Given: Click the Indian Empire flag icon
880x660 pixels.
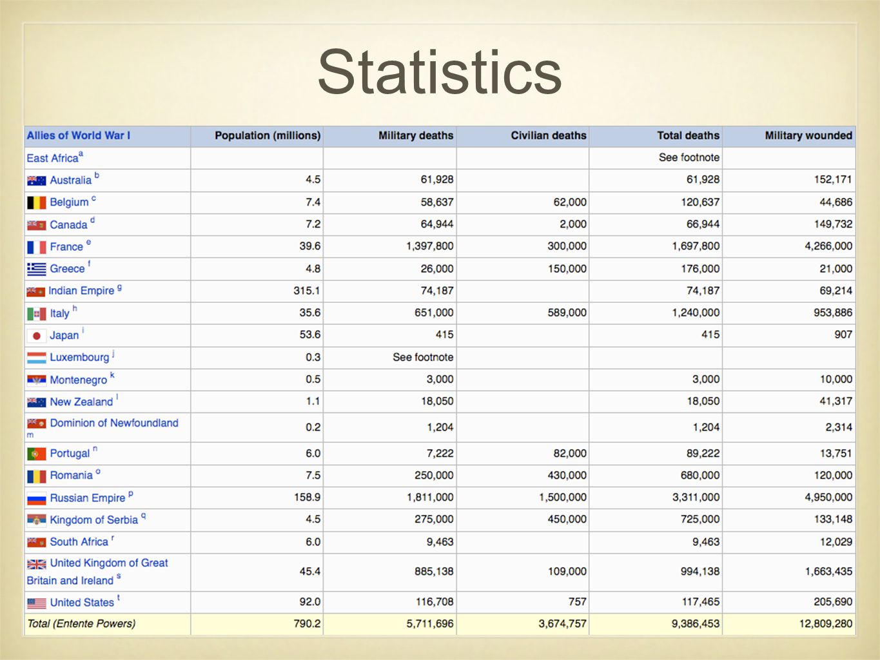Looking at the screenshot, I should click(35, 292).
